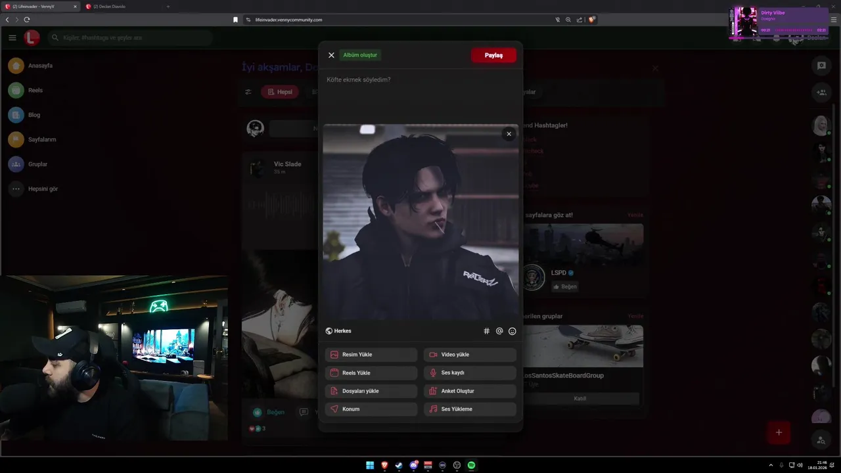The width and height of the screenshot is (841, 473).
Task: Open the taskbar volume icon
Action: pos(800,465)
